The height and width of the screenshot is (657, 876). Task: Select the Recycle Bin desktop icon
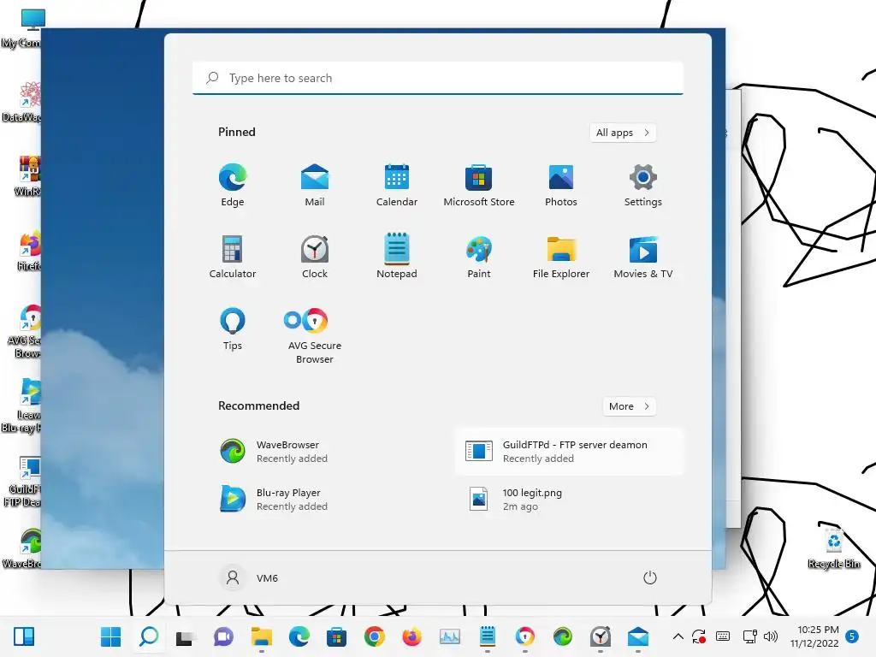(x=833, y=548)
